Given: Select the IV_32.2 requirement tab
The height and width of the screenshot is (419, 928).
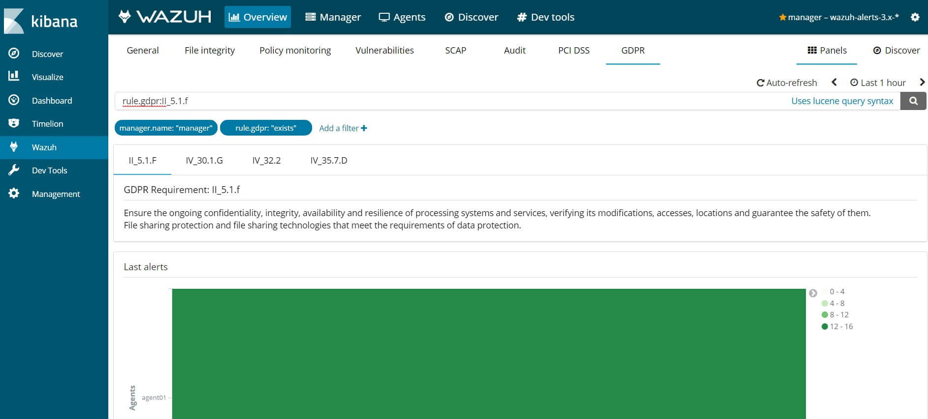Looking at the screenshot, I should coord(266,161).
